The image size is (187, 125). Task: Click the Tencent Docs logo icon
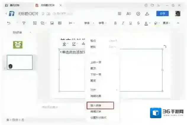pos(12,14)
